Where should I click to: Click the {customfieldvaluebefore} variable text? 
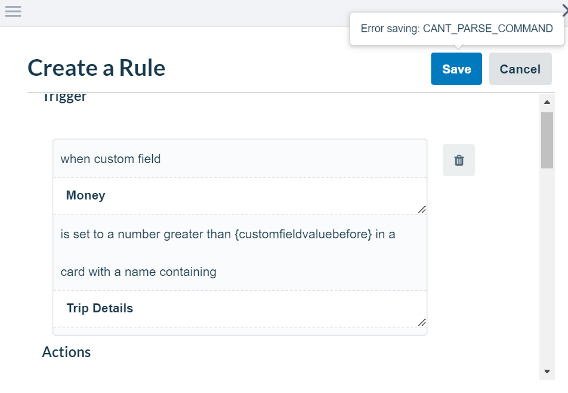[x=303, y=234]
